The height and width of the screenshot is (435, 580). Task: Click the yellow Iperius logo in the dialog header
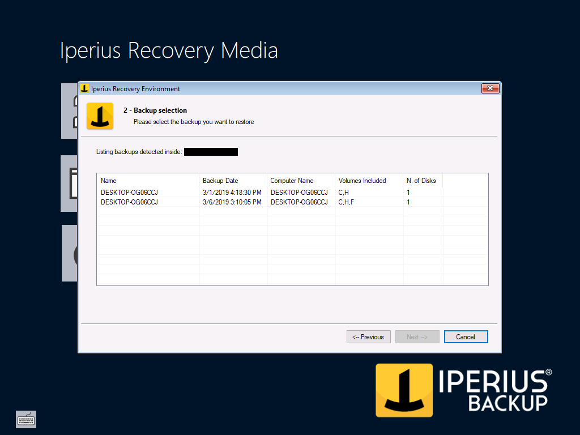(100, 116)
